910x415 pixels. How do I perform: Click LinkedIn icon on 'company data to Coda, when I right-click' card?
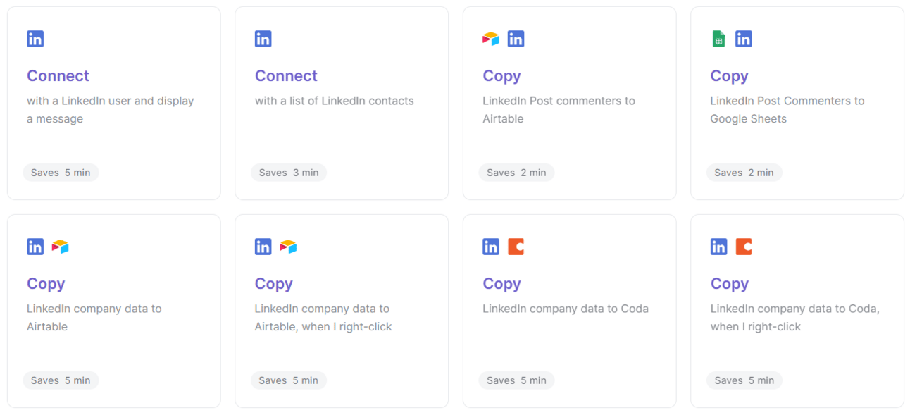click(x=718, y=247)
